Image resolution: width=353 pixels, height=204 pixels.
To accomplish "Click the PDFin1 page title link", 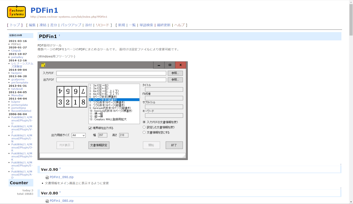I will click(x=44, y=10).
